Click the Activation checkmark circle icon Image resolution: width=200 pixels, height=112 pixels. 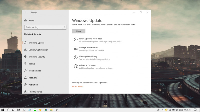25,85
